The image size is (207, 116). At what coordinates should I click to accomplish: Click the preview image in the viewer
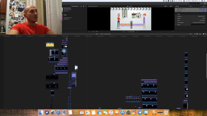click(131, 19)
